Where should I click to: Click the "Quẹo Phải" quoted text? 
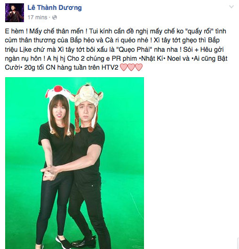click(134, 49)
